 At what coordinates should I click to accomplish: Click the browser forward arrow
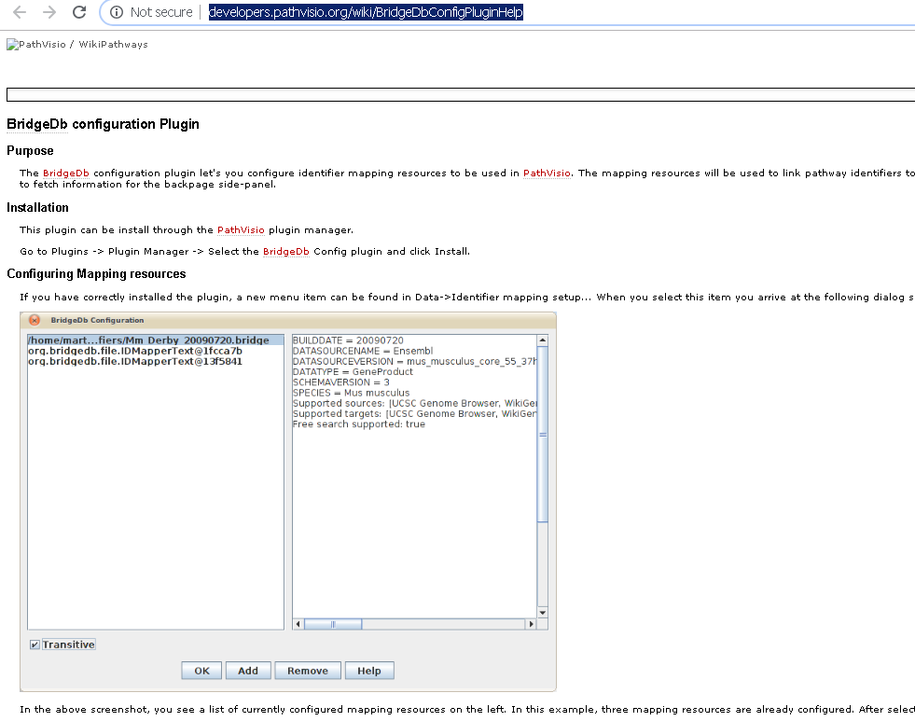tap(49, 12)
